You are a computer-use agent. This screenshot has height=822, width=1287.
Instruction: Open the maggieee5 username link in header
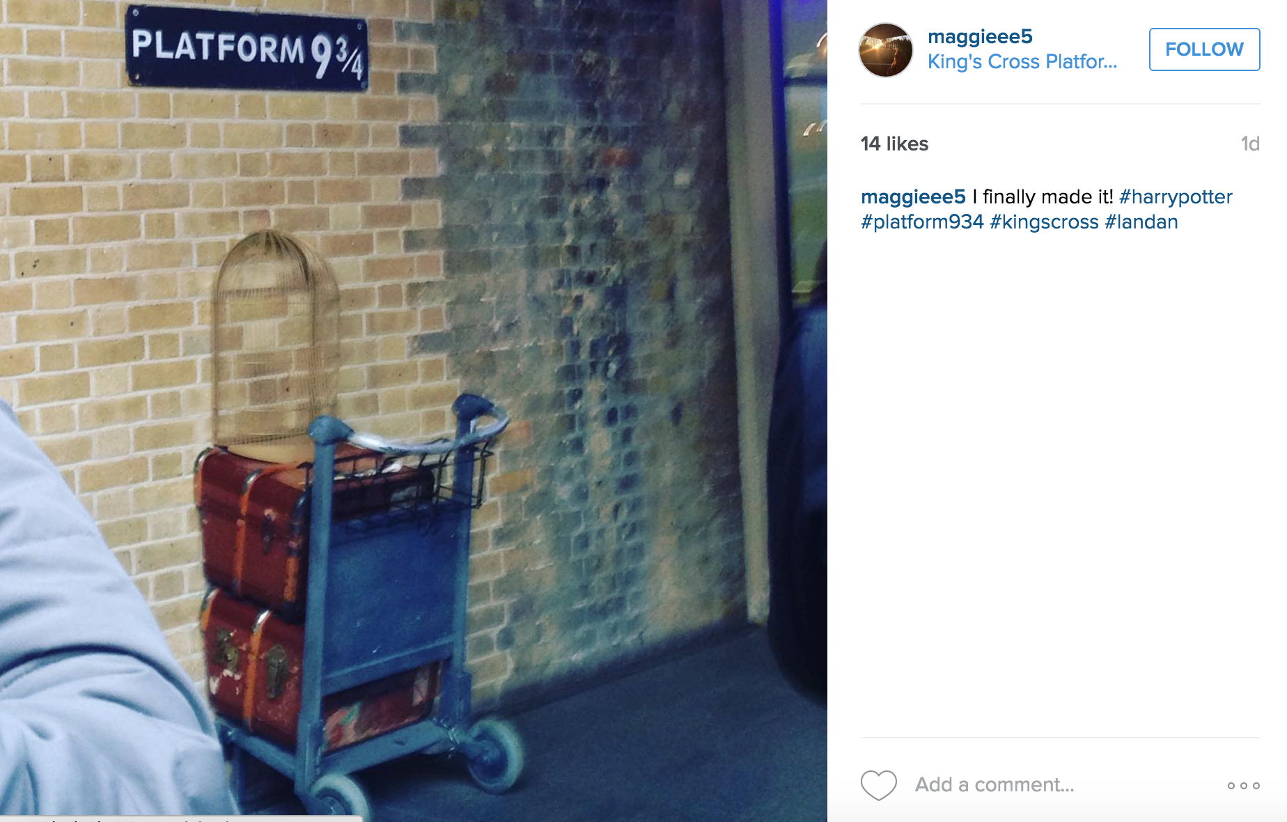pyautogui.click(x=980, y=36)
